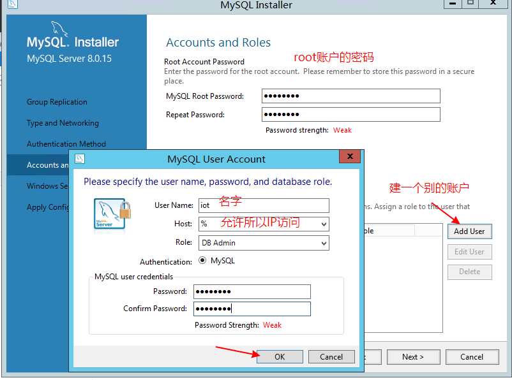Confirm the user with the OK button
Viewport: 512px width, 380px height.
[x=280, y=357]
